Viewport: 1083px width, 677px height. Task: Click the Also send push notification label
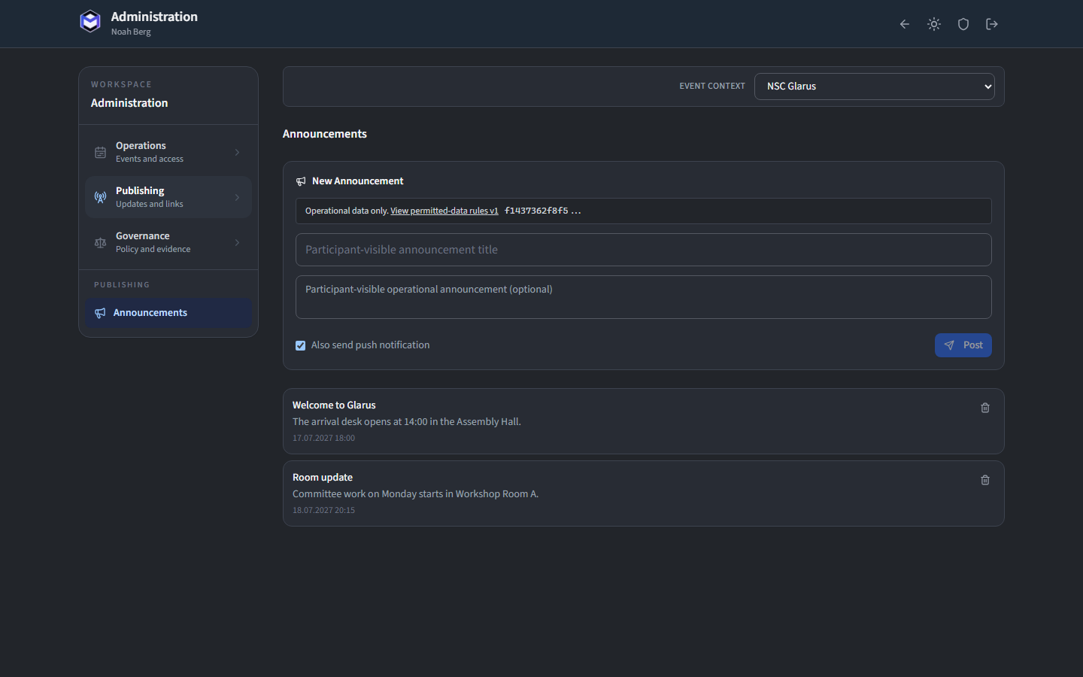click(370, 345)
